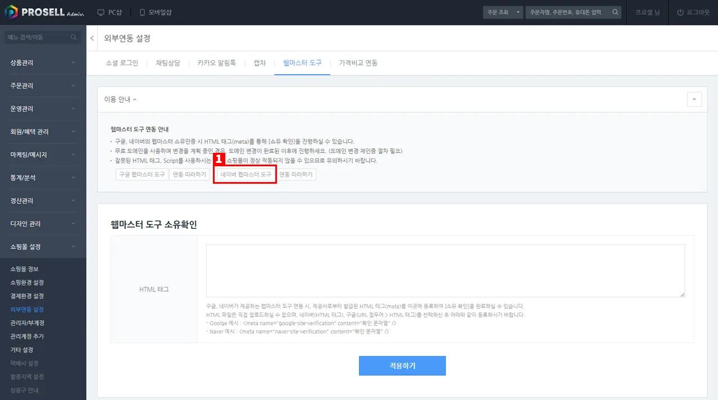Click the 외부연동 설정 page title

tap(128, 38)
